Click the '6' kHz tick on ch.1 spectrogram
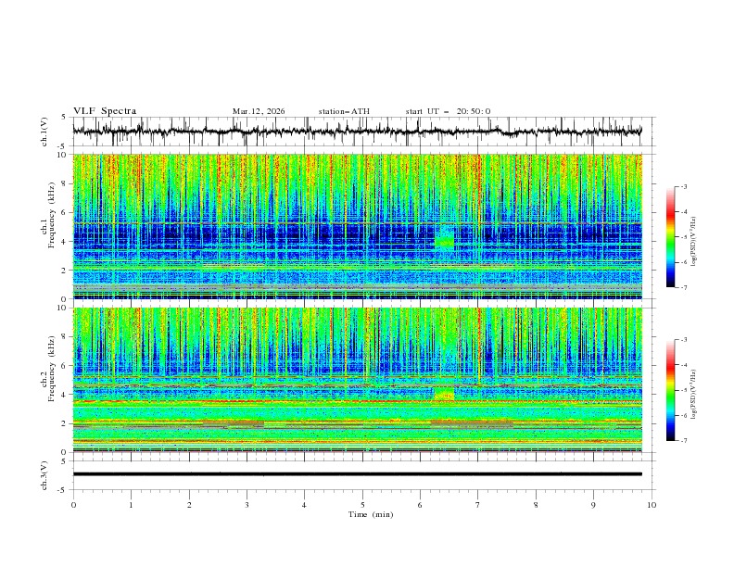The height and width of the screenshot is (567, 734). click(65, 212)
